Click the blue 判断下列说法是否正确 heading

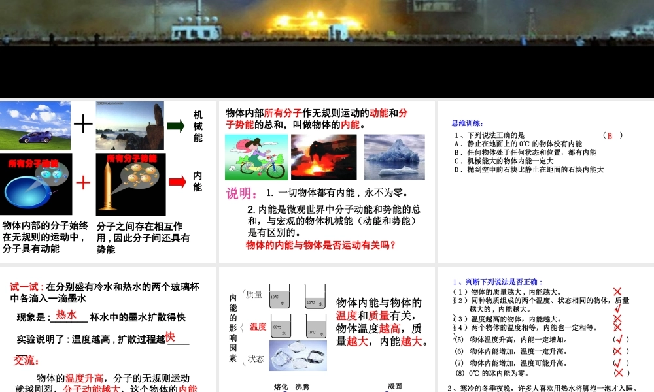497,282
